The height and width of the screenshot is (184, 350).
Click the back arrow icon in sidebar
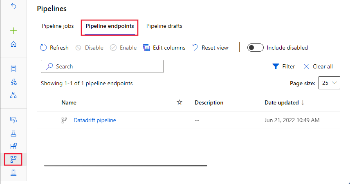click(x=13, y=7)
